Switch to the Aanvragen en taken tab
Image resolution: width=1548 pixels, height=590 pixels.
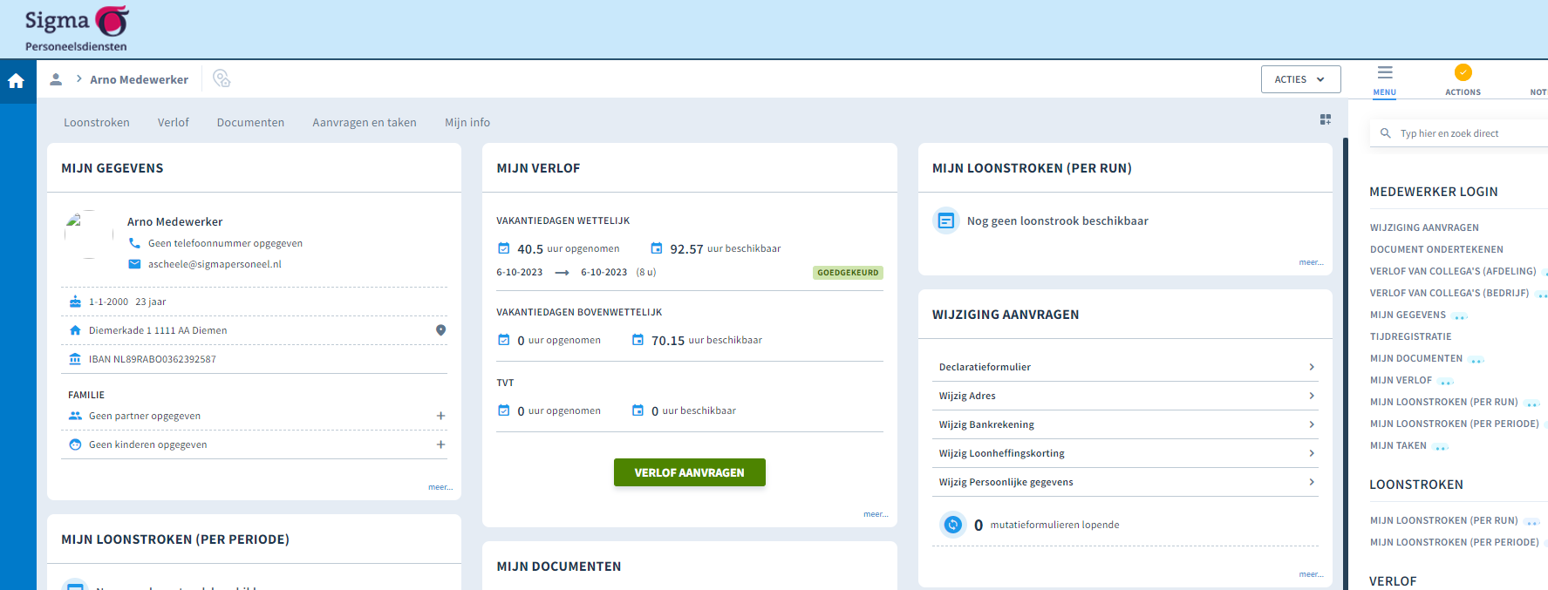(364, 123)
